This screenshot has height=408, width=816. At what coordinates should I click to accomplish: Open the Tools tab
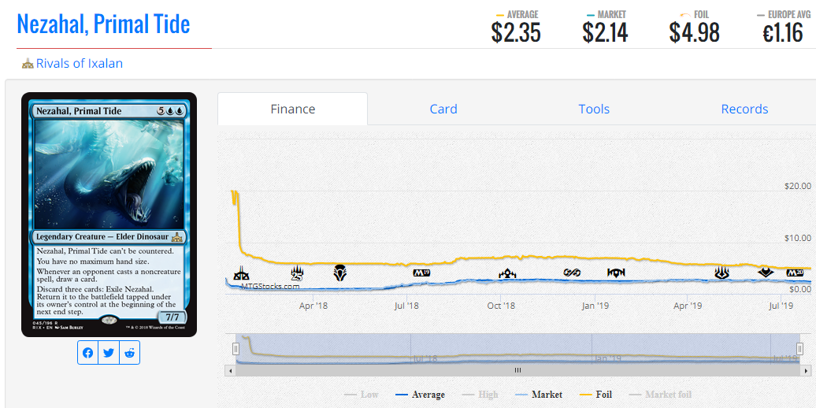click(x=594, y=109)
